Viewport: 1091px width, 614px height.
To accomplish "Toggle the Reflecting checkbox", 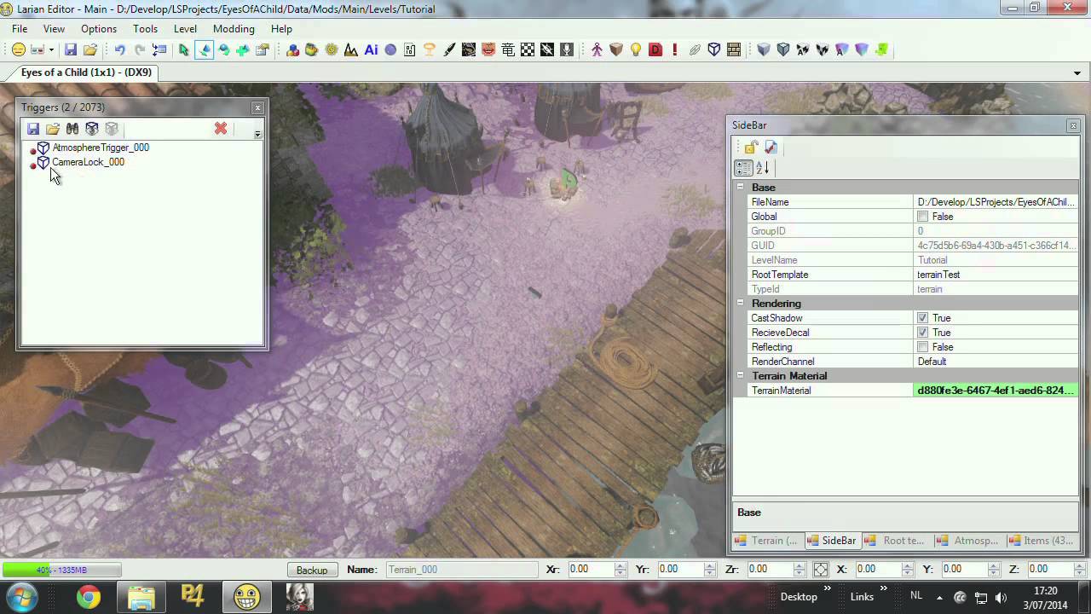I will click(922, 347).
